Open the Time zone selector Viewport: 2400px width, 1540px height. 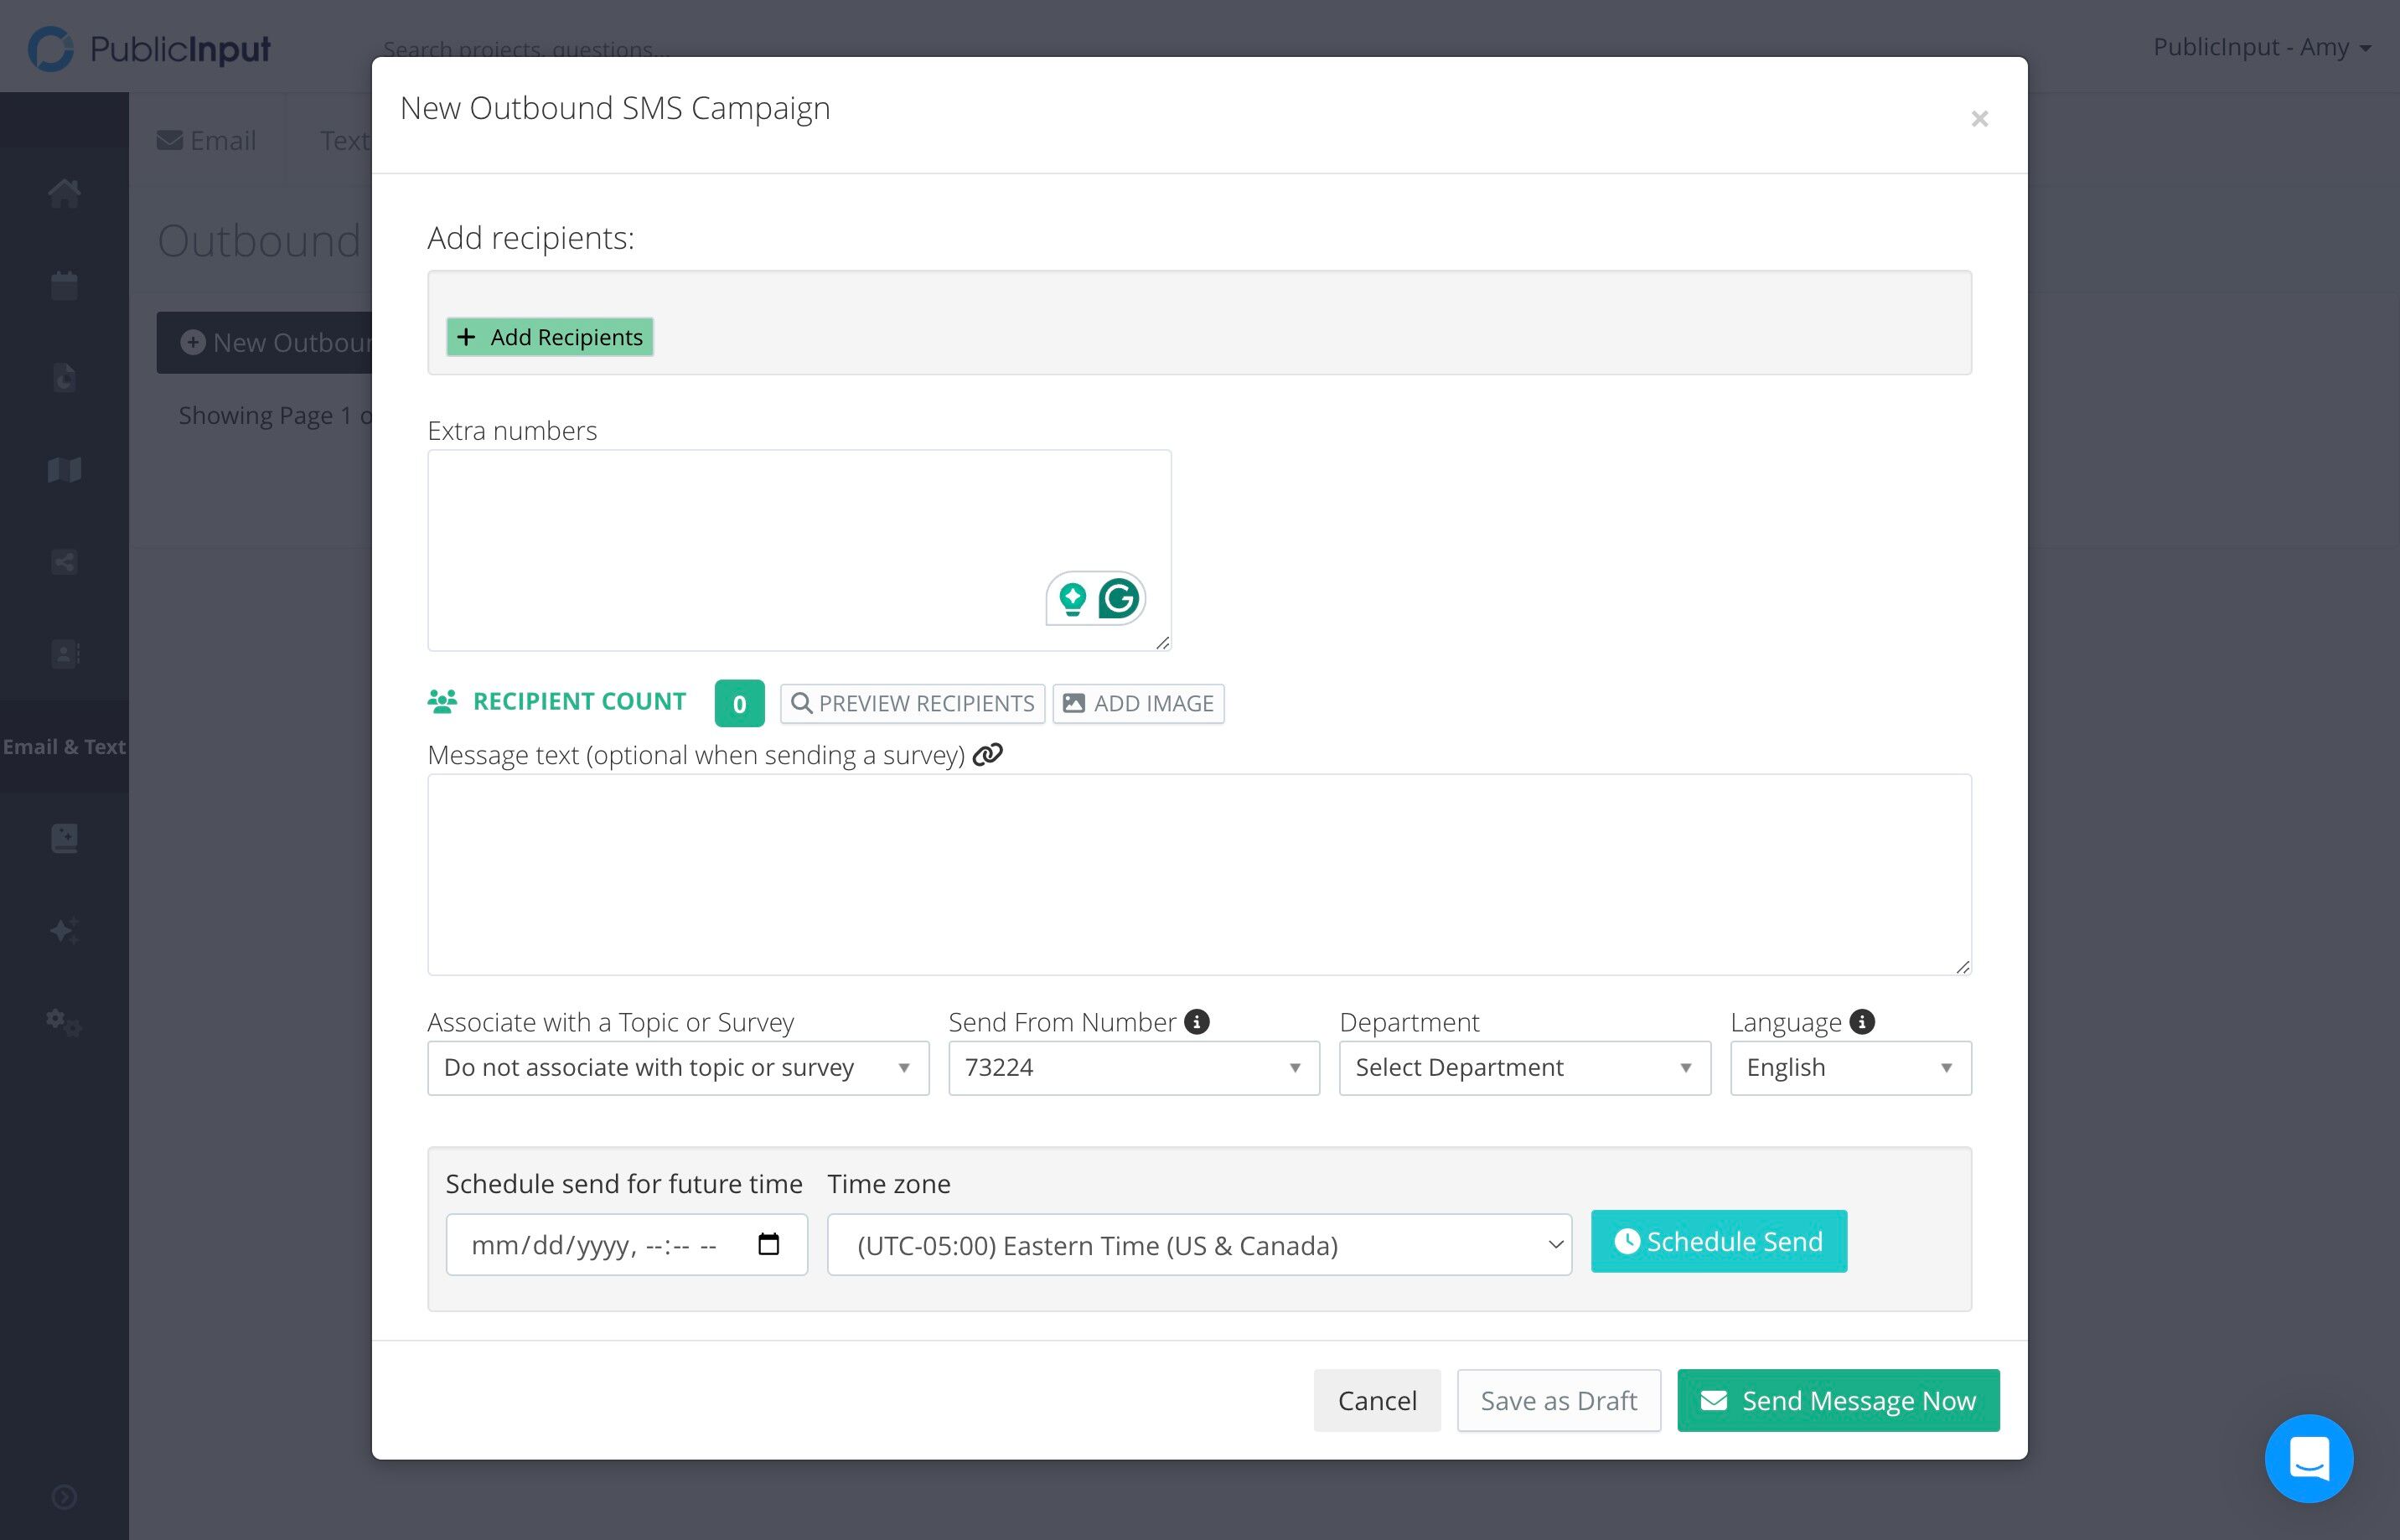1199,1245
